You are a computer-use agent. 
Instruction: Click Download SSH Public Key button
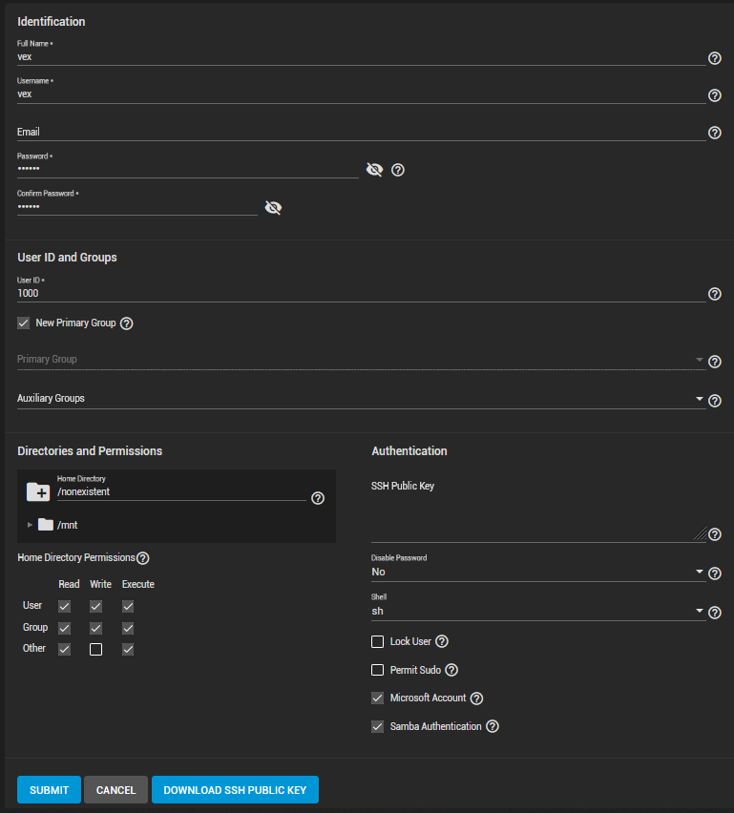pyautogui.click(x=235, y=790)
